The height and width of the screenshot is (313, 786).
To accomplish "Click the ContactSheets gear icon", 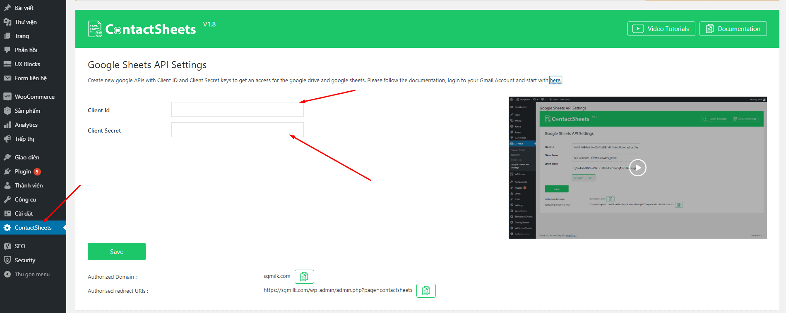I will [7, 228].
